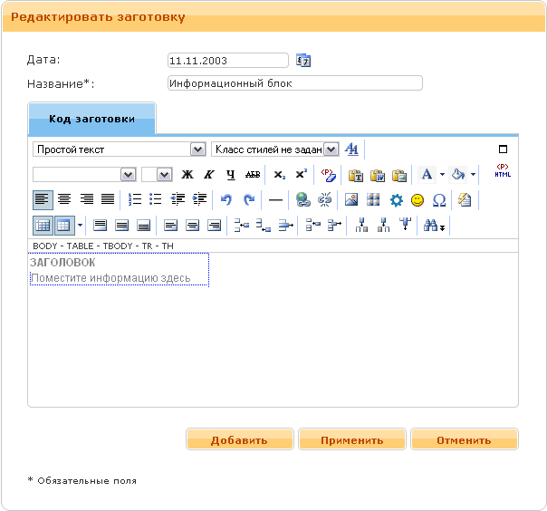Toggle bold formatting (Ж)
The width and height of the screenshot is (547, 511).
point(187,174)
